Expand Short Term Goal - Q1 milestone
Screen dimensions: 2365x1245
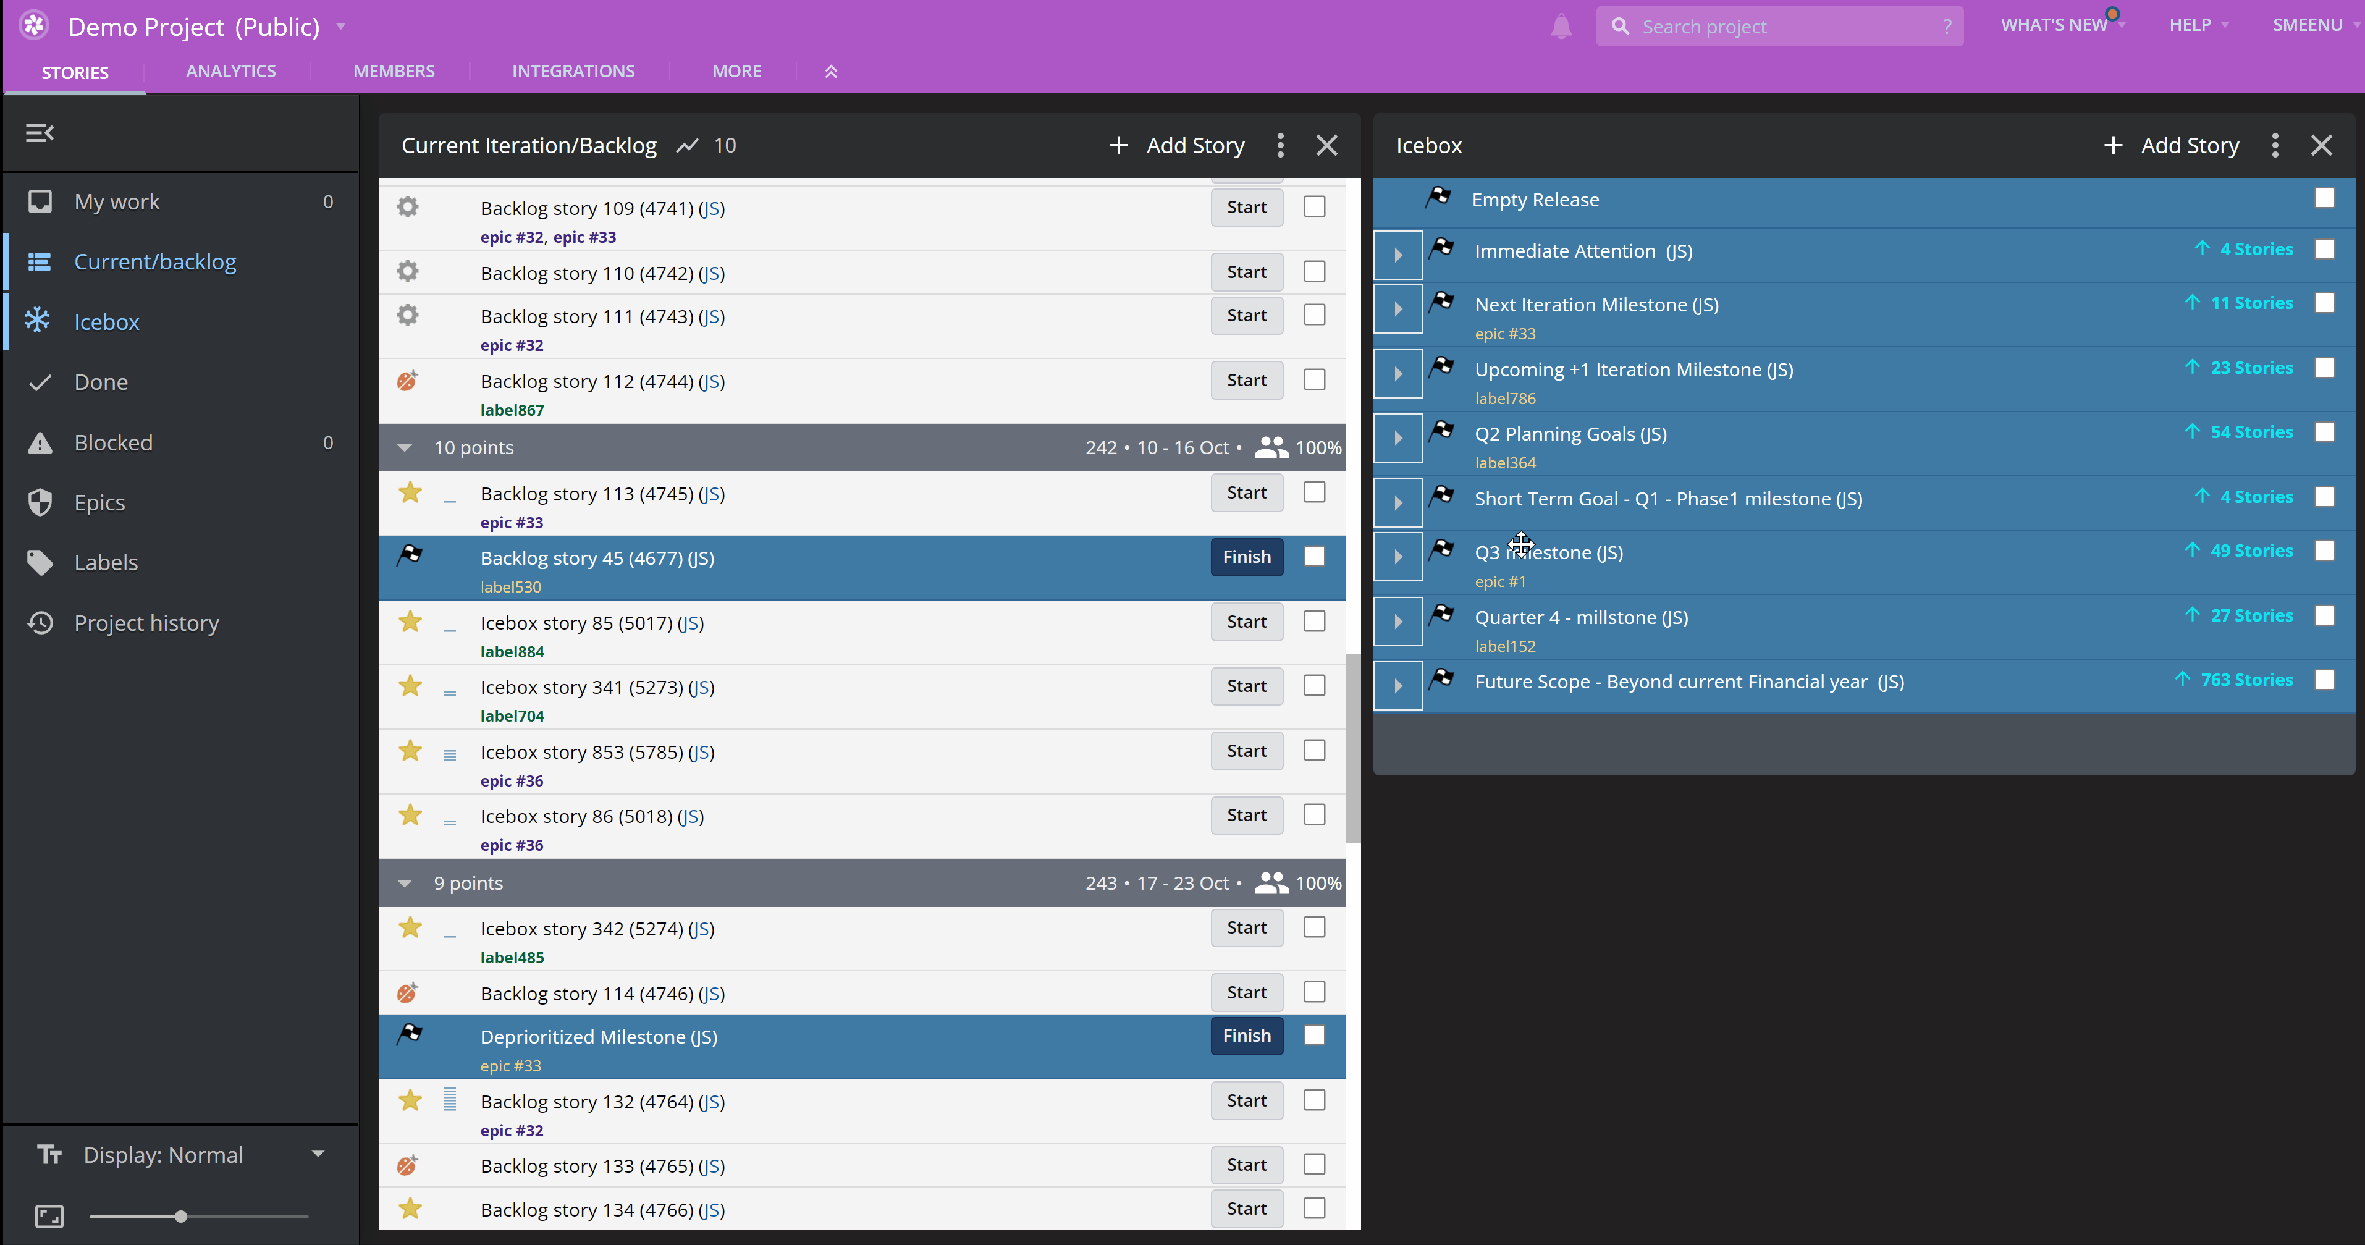click(1397, 503)
